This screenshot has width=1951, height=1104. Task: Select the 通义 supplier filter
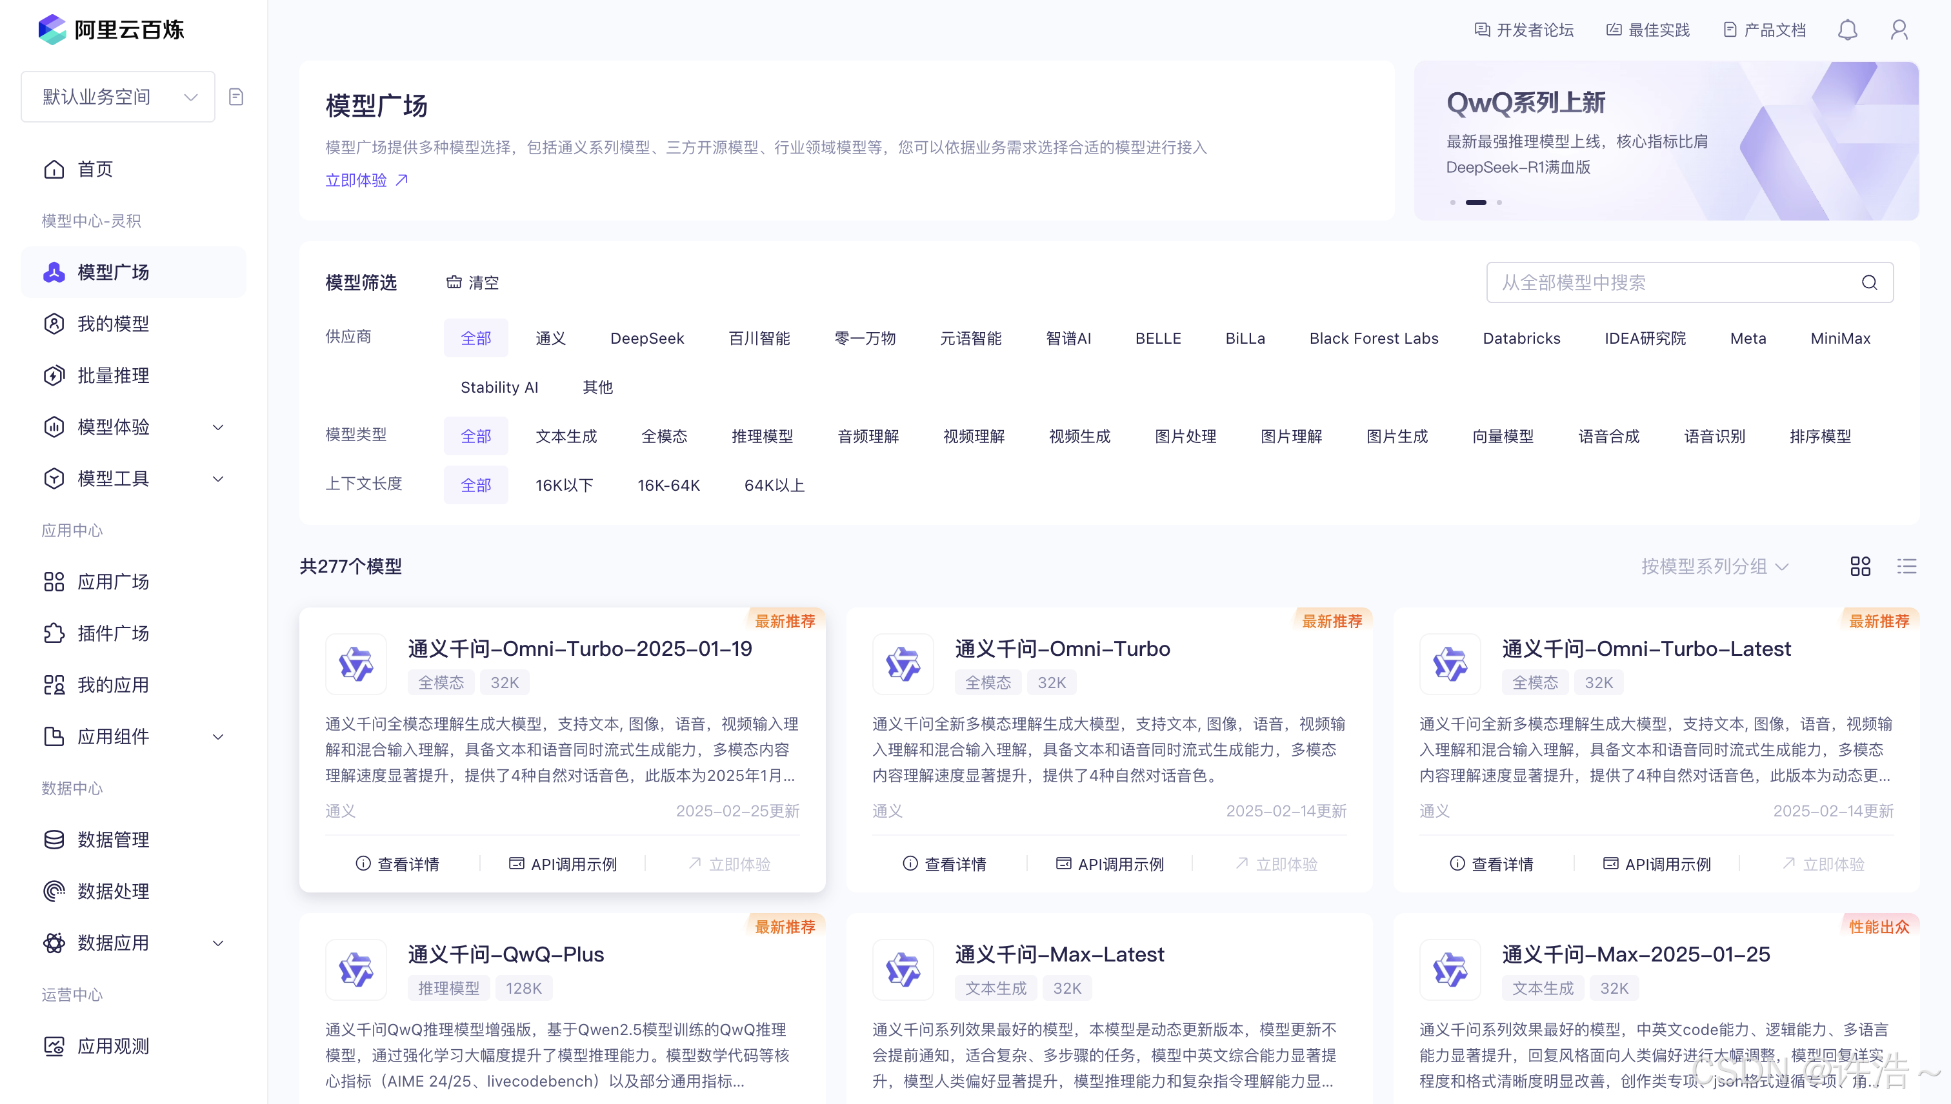coord(550,338)
